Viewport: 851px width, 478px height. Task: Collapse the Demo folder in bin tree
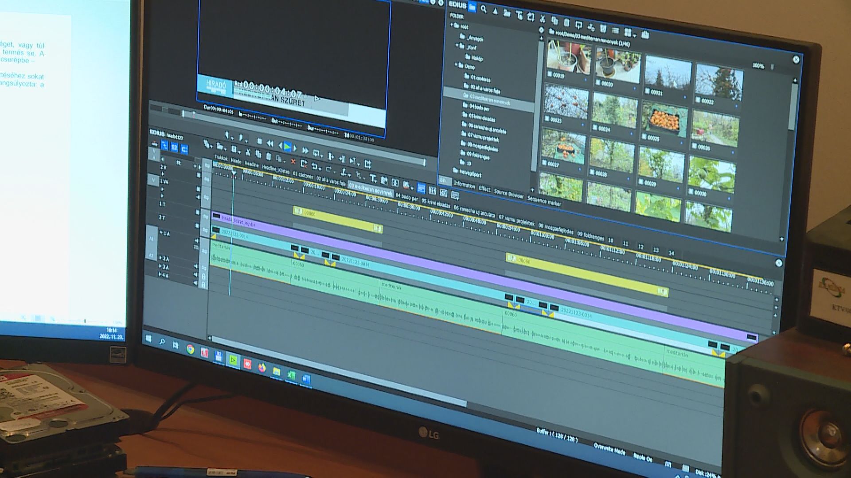(456, 65)
